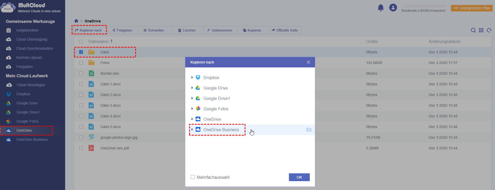Screen dimensions: 495x190
Task: Enable the Mehrfachauswahl checkbox
Action: tap(193, 177)
